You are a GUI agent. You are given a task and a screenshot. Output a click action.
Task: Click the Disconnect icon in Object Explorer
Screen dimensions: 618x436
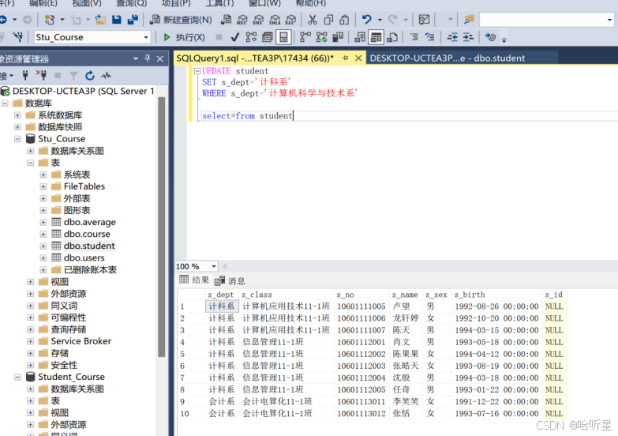pos(41,75)
